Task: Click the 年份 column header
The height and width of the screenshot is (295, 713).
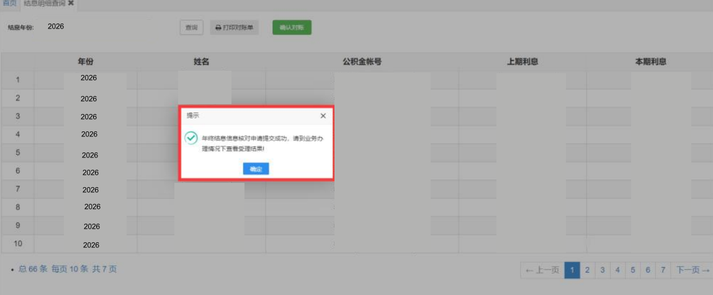Action: click(86, 62)
